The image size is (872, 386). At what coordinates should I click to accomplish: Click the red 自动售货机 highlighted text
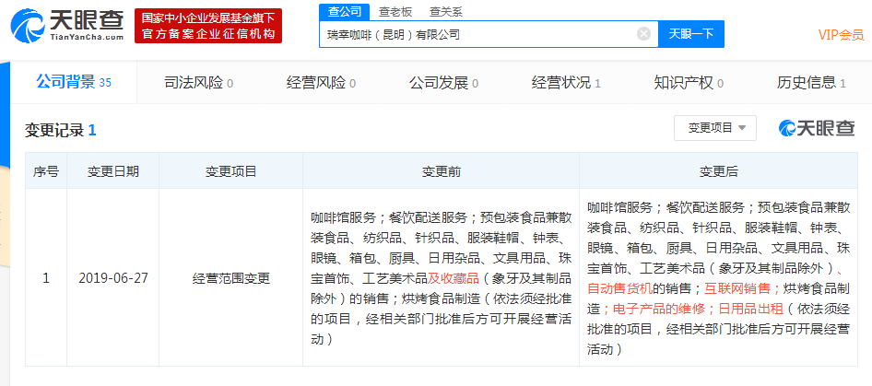(x=620, y=287)
